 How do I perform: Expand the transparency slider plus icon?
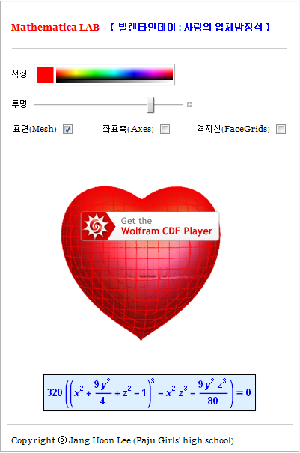189,104
